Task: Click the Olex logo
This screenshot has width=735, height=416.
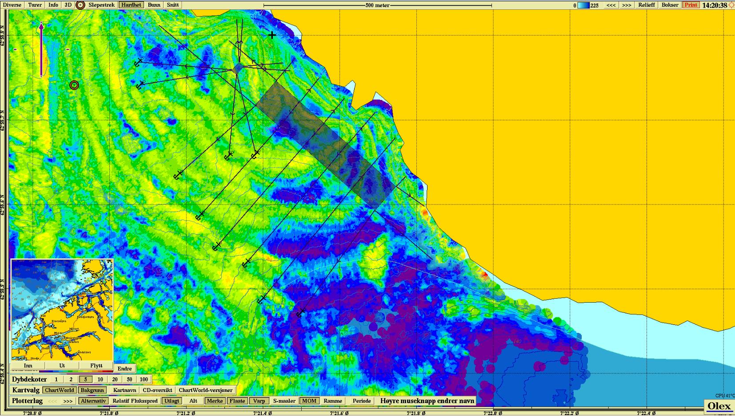Action: pos(719,406)
